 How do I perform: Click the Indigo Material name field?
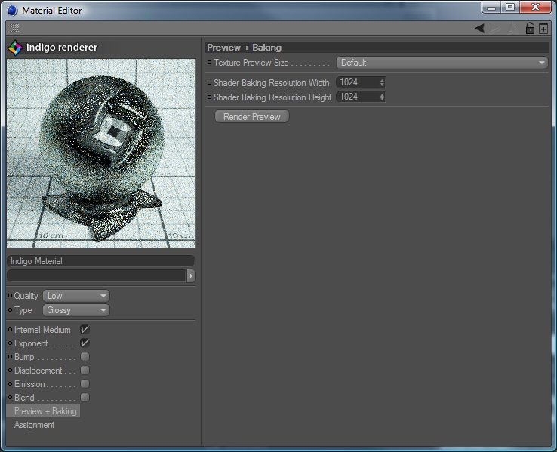point(100,261)
